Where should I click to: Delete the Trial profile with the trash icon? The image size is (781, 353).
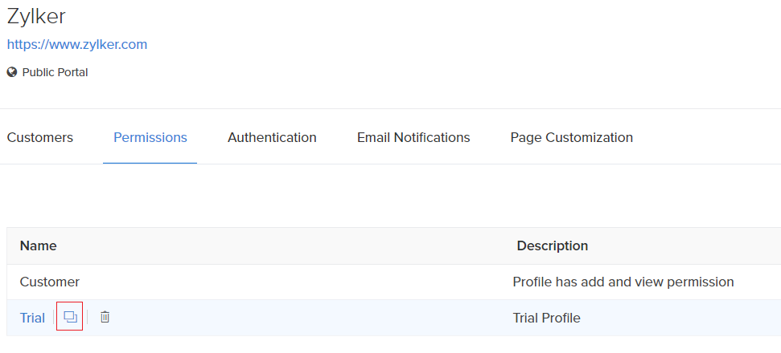105,318
